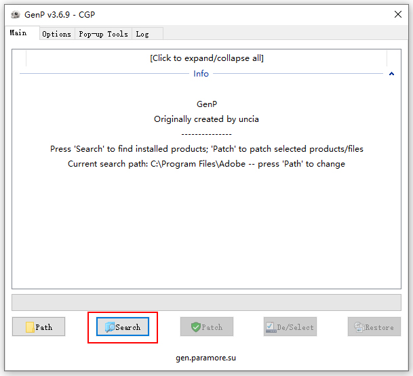The height and width of the screenshot is (376, 413).
Task: Open the Options tab
Action: pyautogui.click(x=57, y=34)
